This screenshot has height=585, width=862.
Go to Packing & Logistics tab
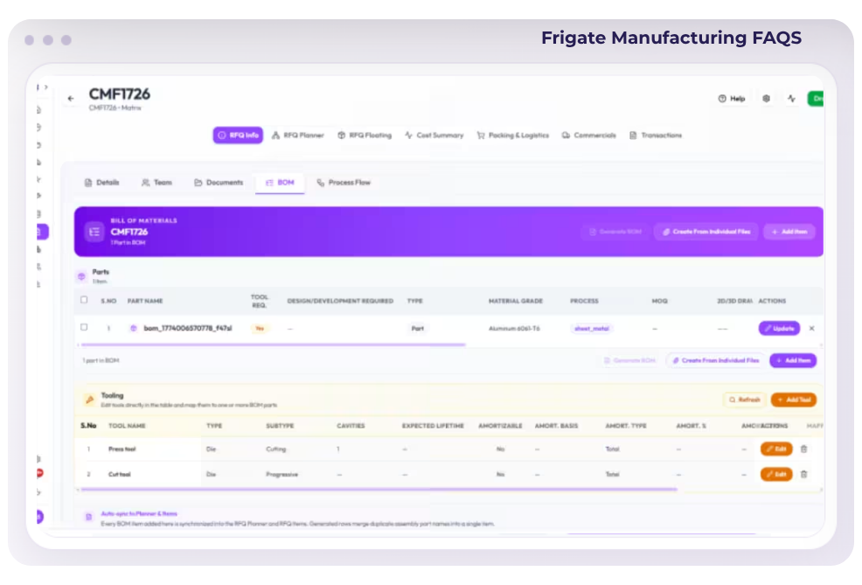coord(513,136)
